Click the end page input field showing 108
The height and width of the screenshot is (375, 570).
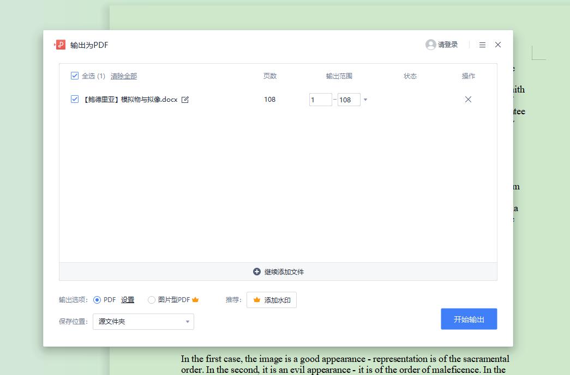[x=349, y=100]
